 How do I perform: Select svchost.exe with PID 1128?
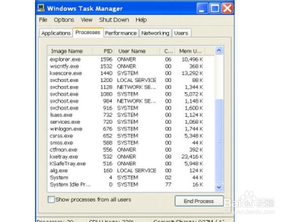[131, 87]
